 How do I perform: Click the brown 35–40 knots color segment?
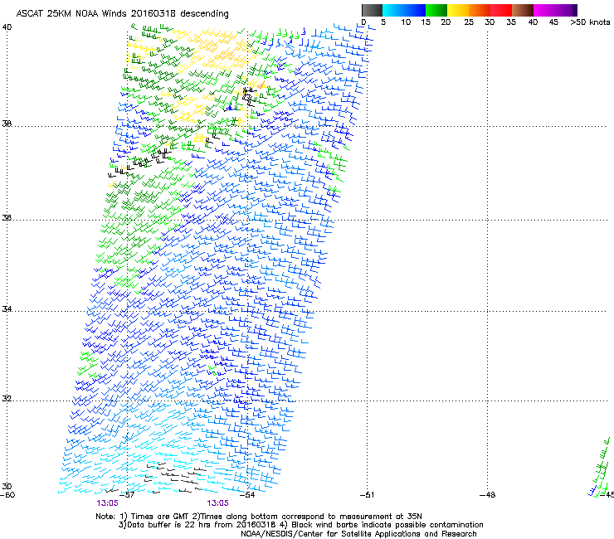[x=523, y=10]
